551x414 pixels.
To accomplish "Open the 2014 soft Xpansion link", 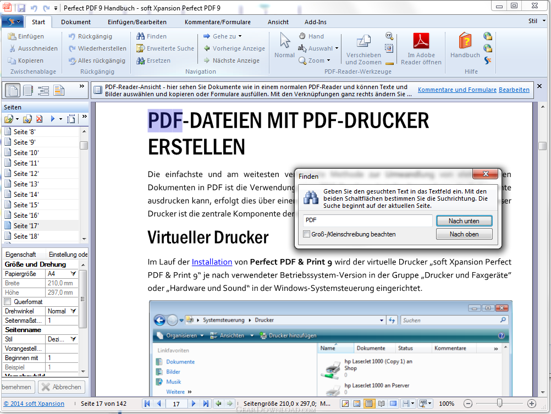I will click(34, 404).
